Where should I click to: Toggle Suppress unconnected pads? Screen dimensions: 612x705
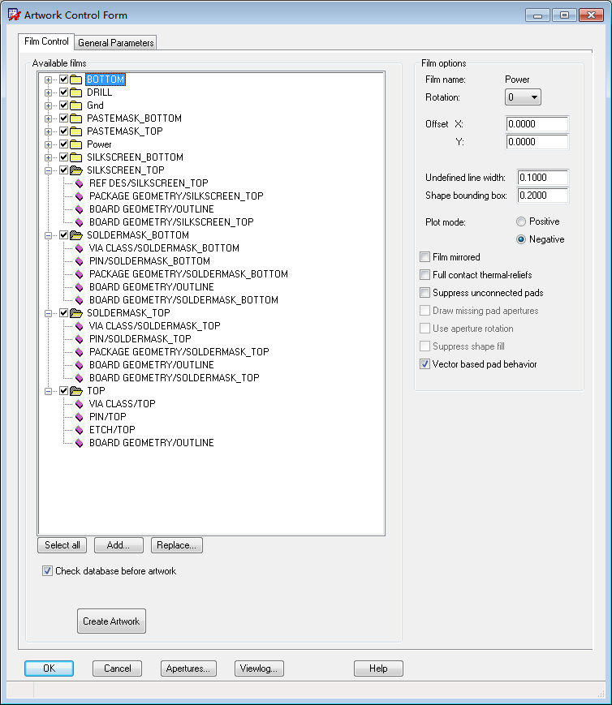pos(425,293)
